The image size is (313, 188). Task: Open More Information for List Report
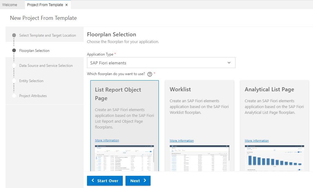click(x=107, y=140)
